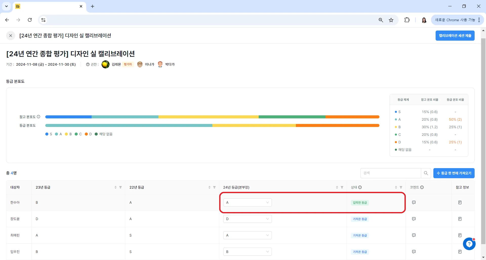Open comment icon for 임우진 row
The height and width of the screenshot is (260, 486).
[x=414, y=252]
